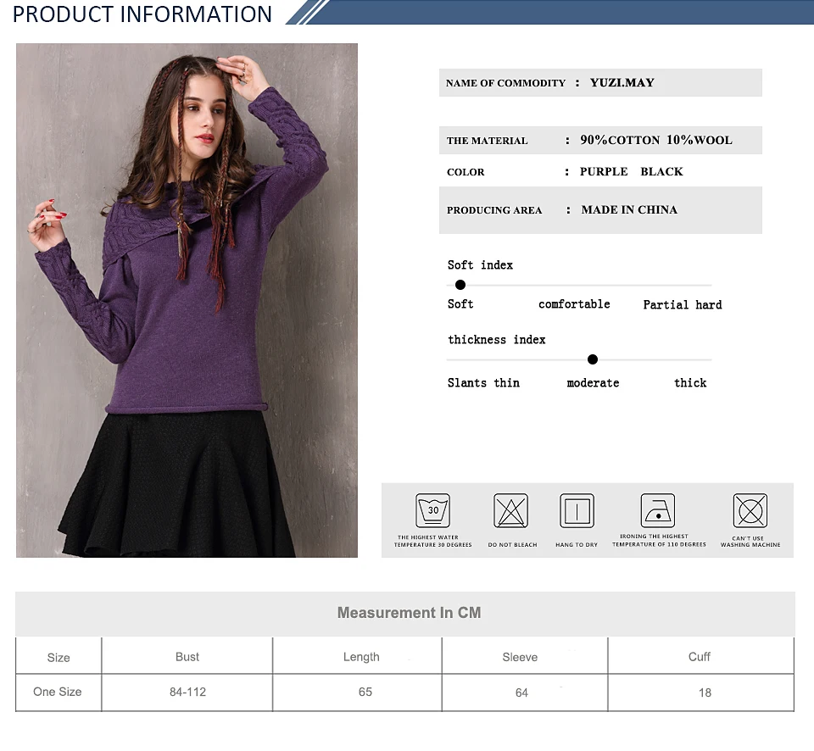Click the 'moderate' scale label
Viewport: 814px width, 751px height.
click(x=593, y=383)
